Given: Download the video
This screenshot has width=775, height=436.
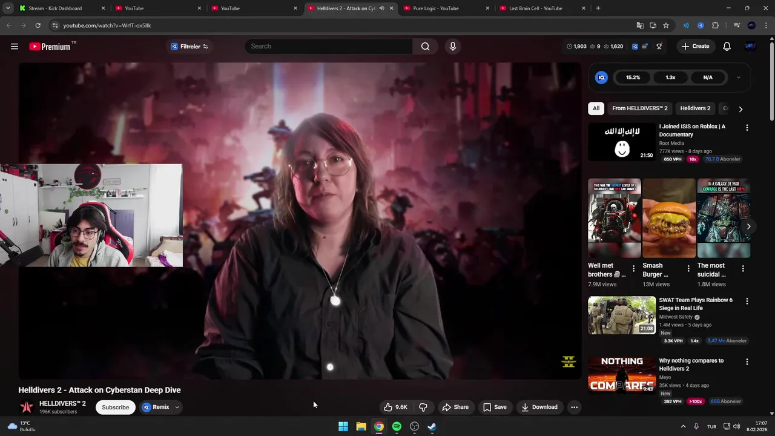Looking at the screenshot, I should tap(539, 407).
